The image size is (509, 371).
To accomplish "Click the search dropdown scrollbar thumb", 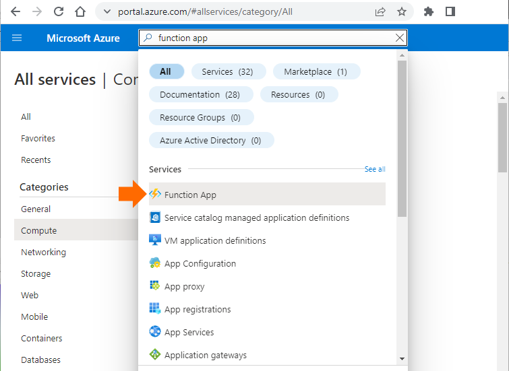I will 402,139.
